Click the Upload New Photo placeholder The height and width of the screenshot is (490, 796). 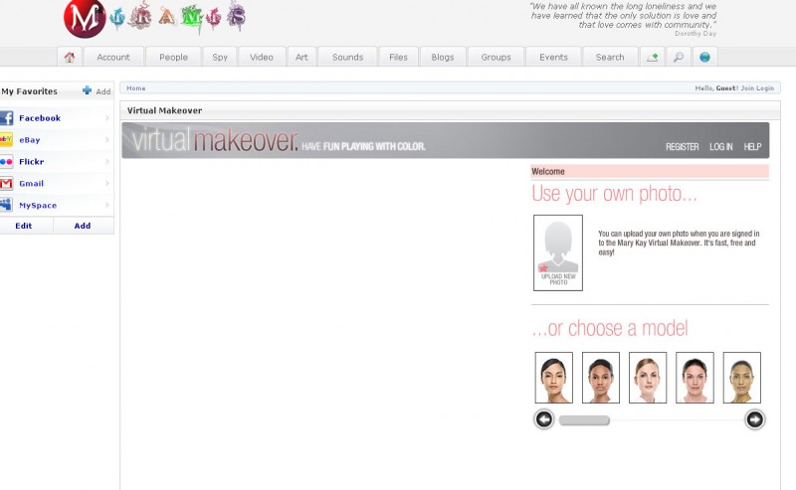point(558,252)
